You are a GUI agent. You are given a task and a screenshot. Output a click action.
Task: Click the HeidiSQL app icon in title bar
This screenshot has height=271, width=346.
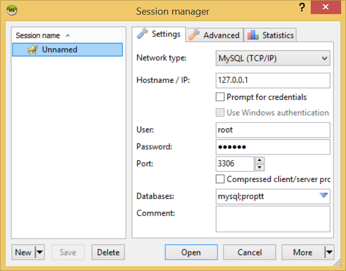[x=11, y=10]
